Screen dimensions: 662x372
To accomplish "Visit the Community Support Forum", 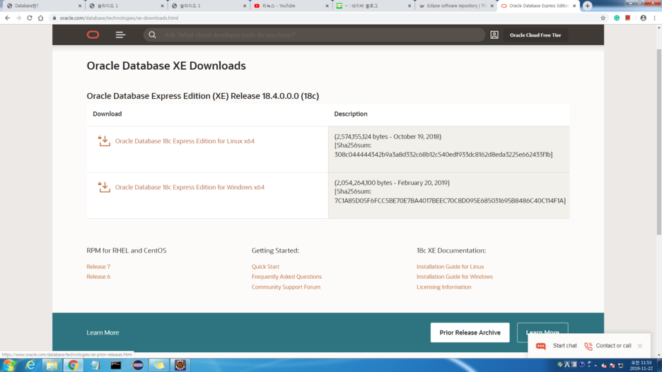I will 286,287.
